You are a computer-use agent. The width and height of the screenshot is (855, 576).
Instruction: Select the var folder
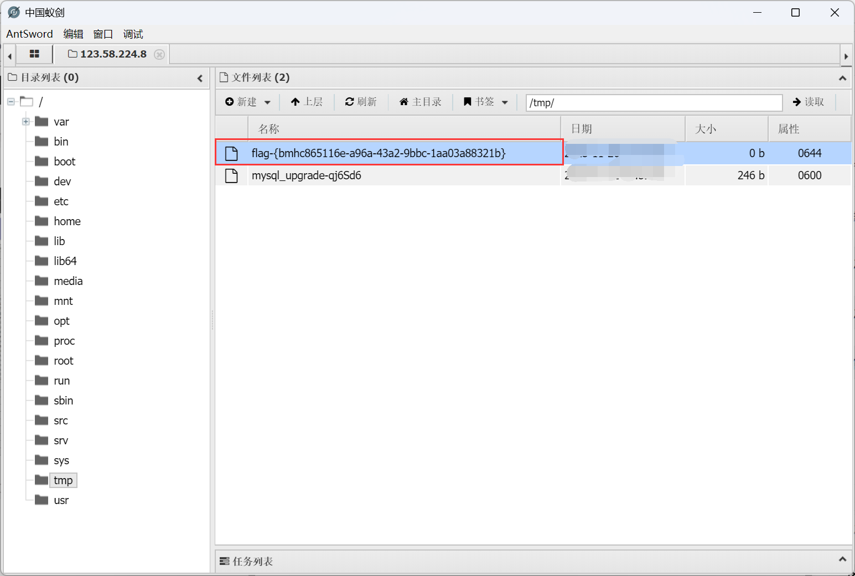(x=61, y=122)
